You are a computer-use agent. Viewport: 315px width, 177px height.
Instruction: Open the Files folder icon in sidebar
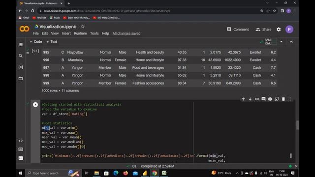tap(21, 78)
